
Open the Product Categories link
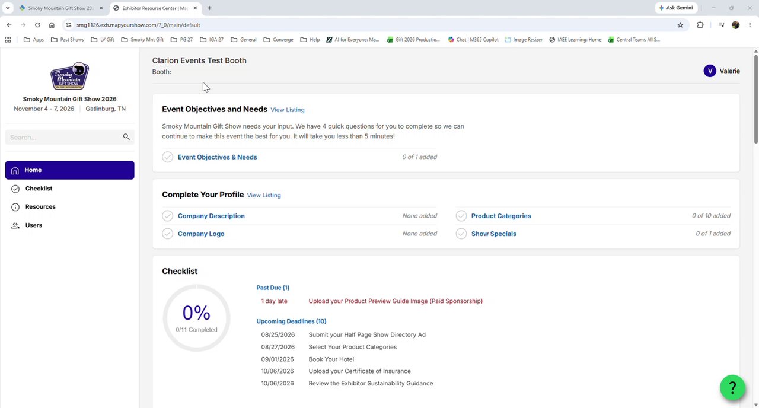tap(501, 216)
